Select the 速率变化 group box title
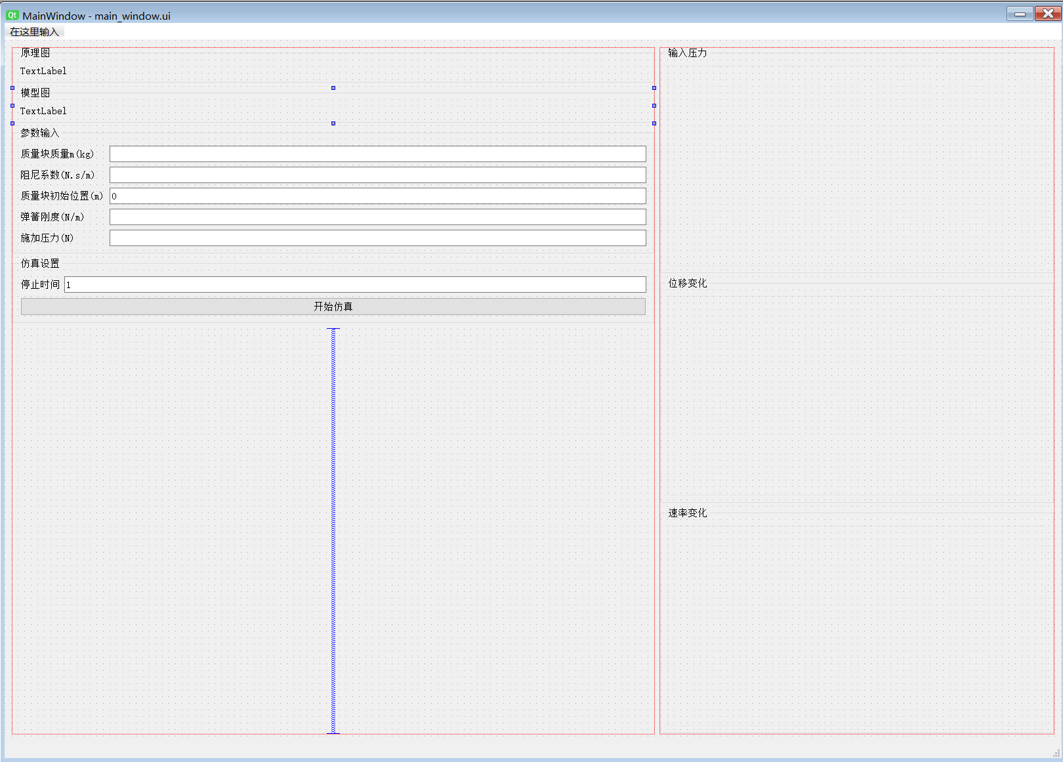The image size is (1063, 762). click(x=687, y=513)
